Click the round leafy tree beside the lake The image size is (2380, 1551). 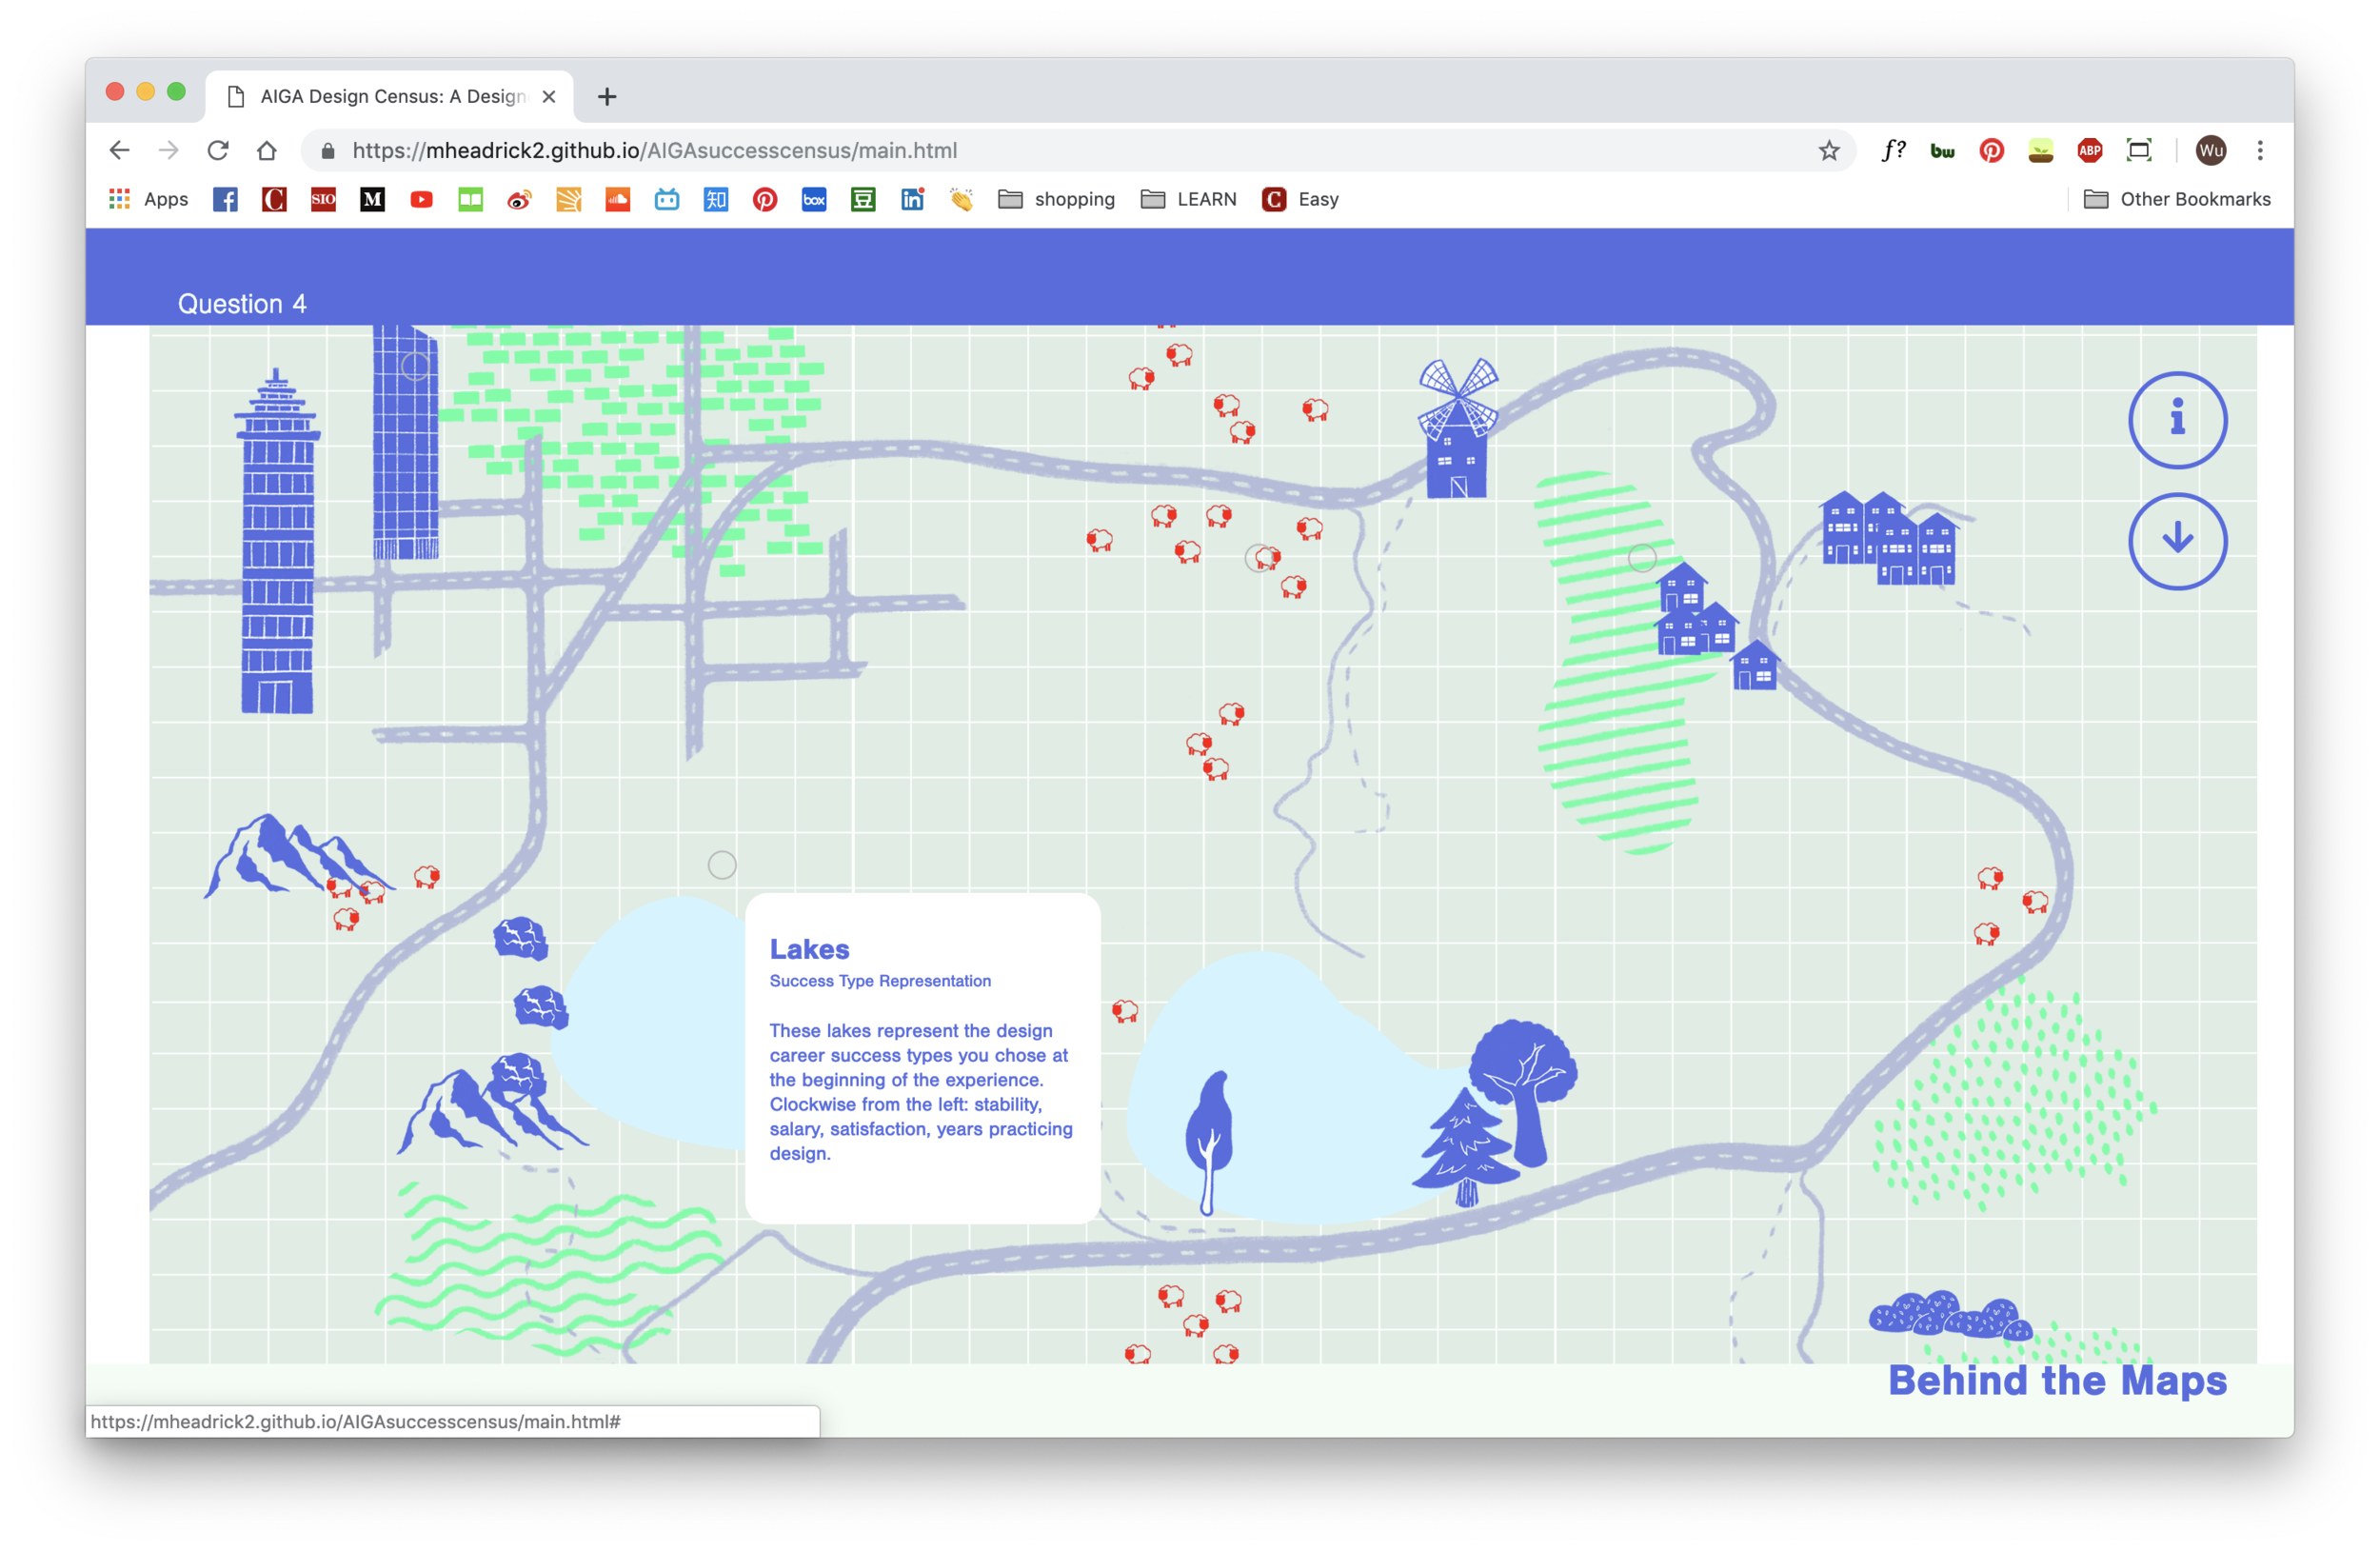(x=1525, y=1092)
